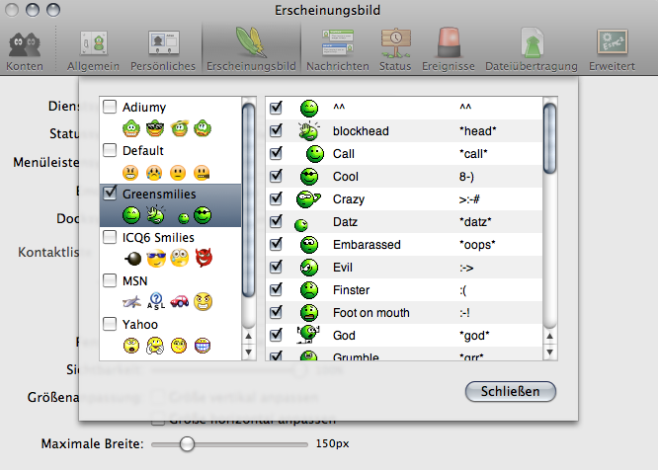Click the Datz smiley icon
Viewport: 658px width, 470px height.
click(301, 225)
